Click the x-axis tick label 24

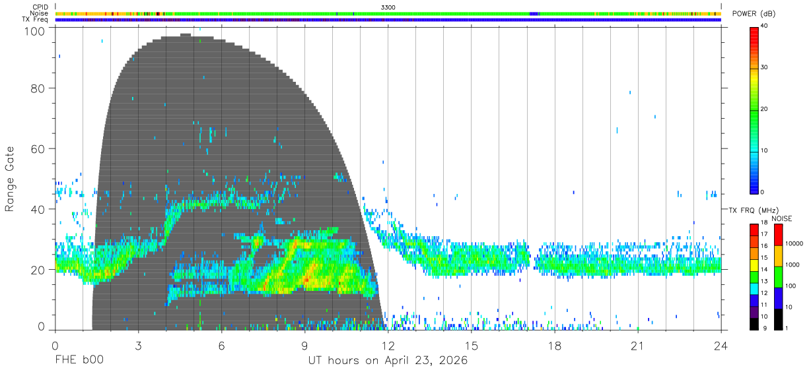click(x=721, y=346)
